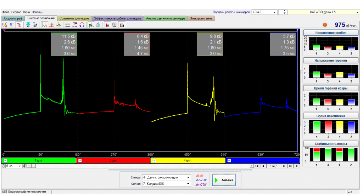Open the Сервис menu
363x195 pixels.
click(x=16, y=12)
